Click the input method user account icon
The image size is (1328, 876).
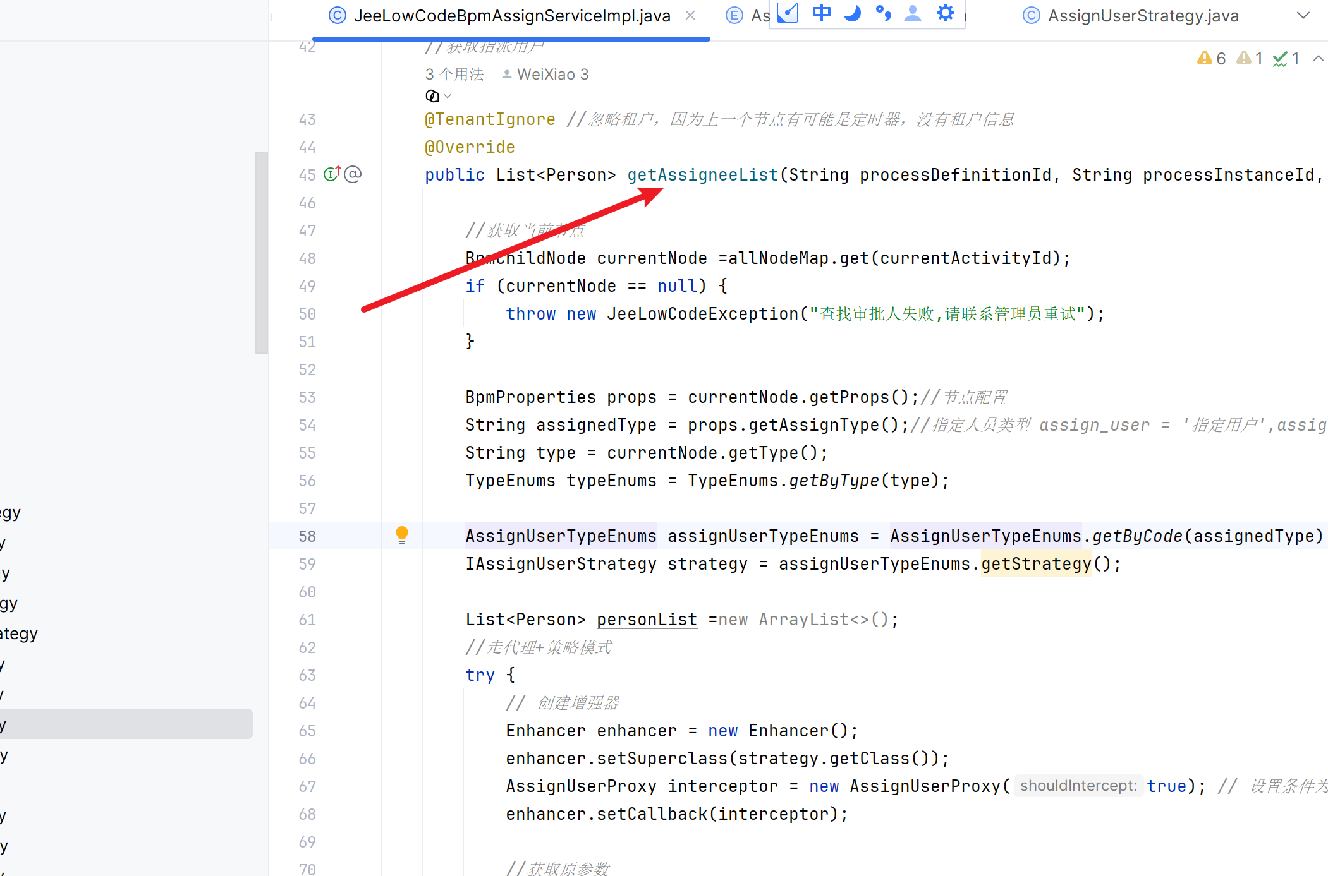click(x=913, y=13)
